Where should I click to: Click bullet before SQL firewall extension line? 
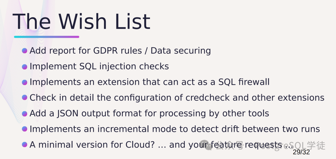[25, 82]
